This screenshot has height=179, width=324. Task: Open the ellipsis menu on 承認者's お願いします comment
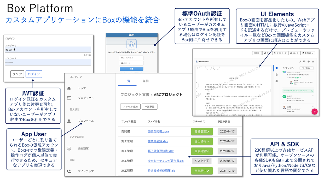pos(313,107)
